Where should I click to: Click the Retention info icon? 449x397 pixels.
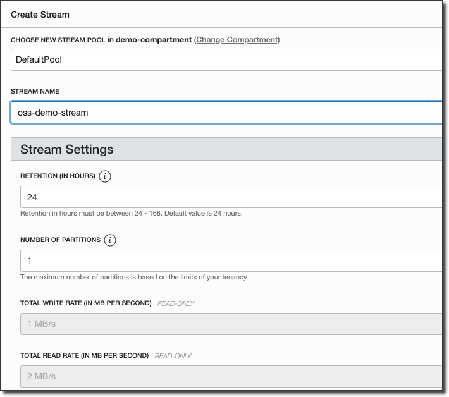pyautogui.click(x=105, y=176)
